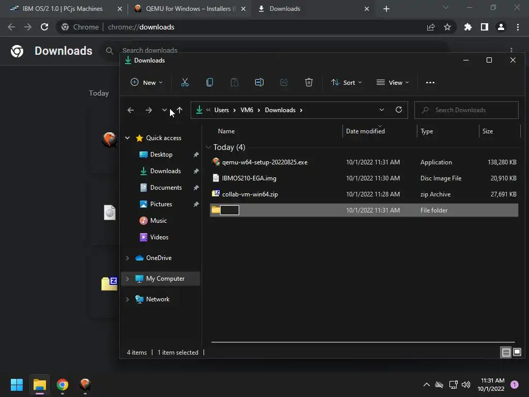Refresh the Downloads folder listing

[398, 110]
